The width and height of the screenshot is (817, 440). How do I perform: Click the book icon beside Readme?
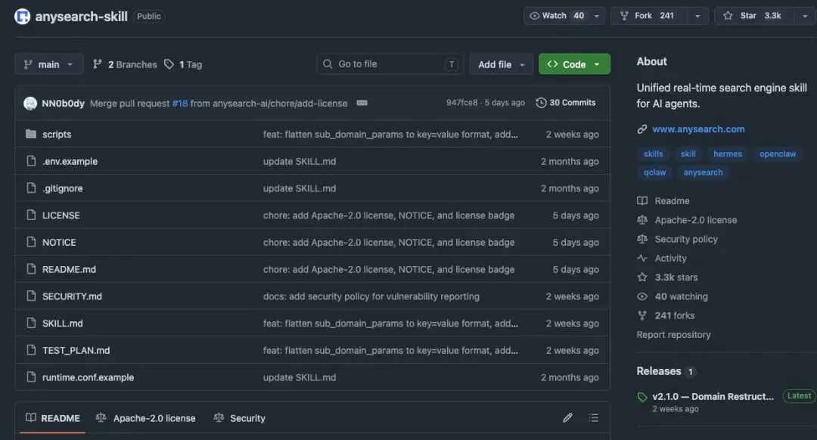click(642, 200)
